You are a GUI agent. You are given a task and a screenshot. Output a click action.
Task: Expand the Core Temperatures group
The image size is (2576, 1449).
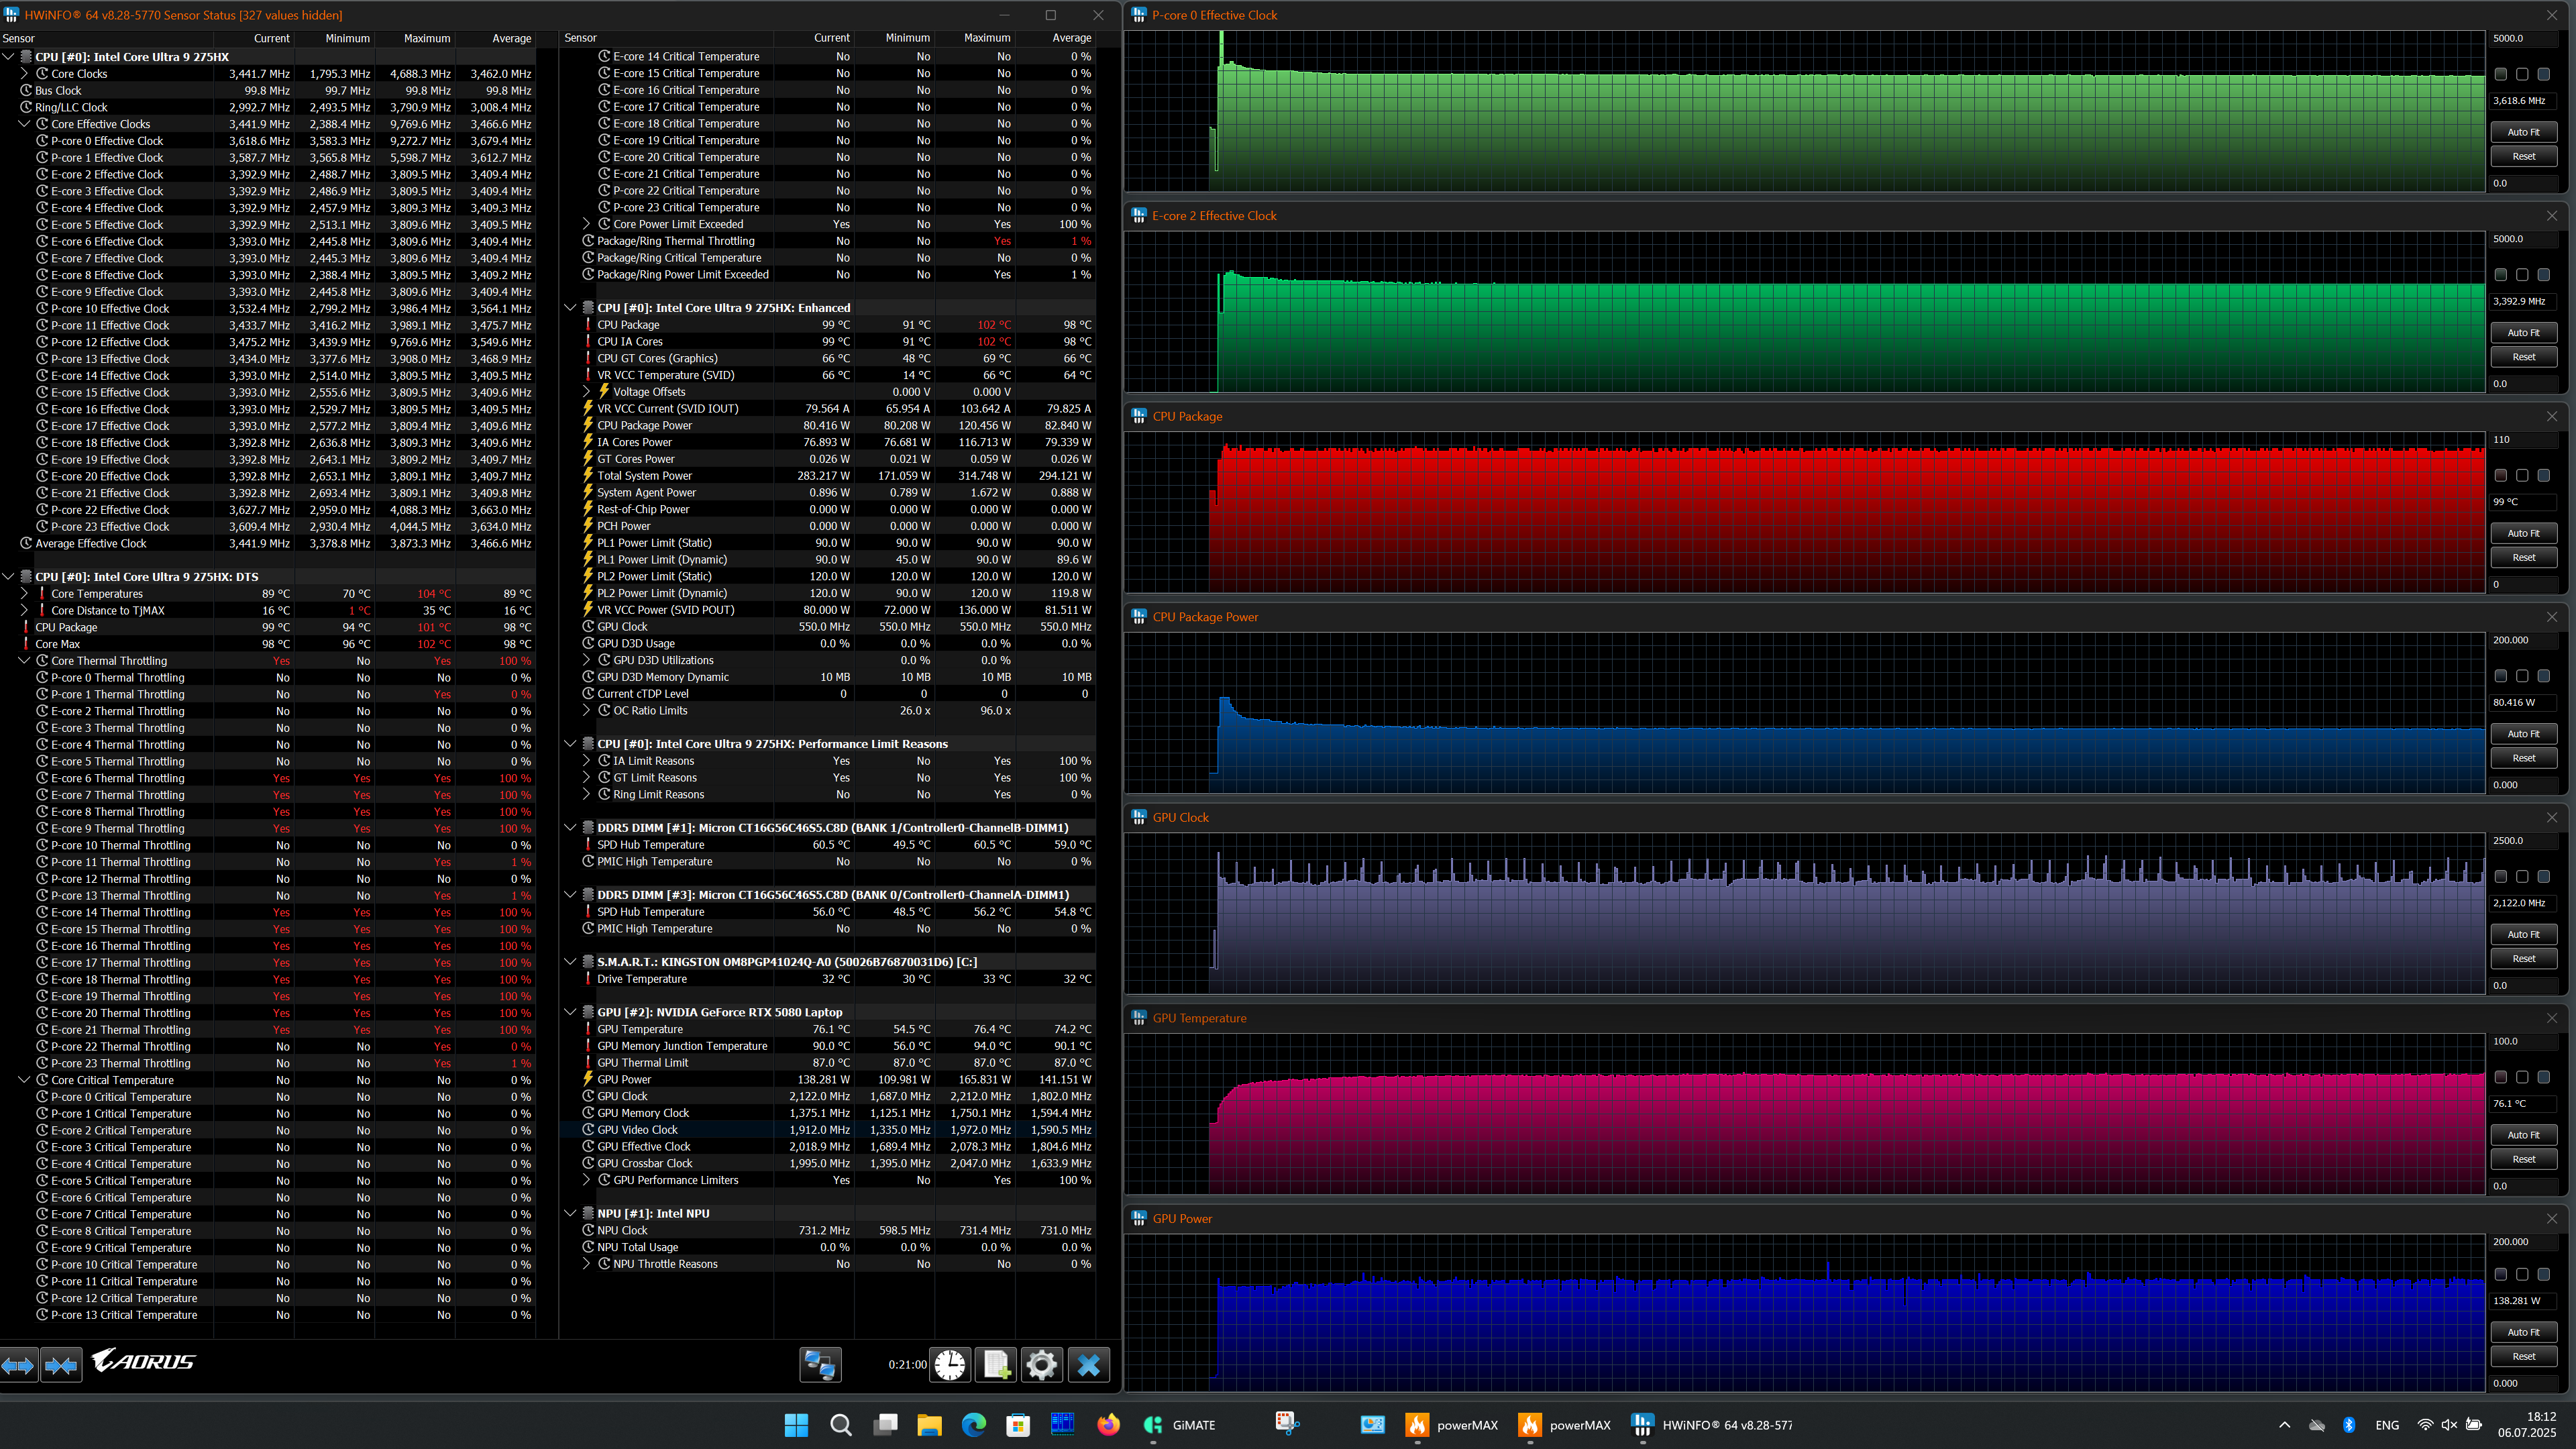pyautogui.click(x=24, y=594)
